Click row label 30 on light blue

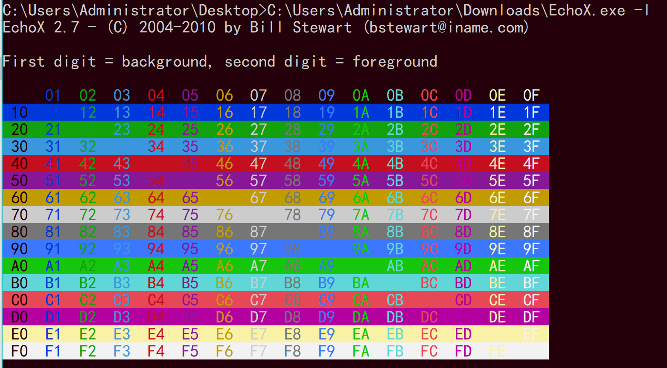pos(19,146)
